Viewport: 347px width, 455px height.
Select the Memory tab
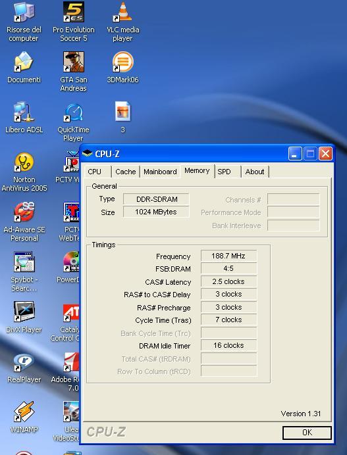(197, 171)
